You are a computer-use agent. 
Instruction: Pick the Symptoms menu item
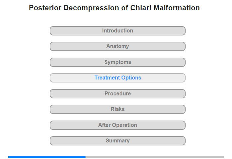117,62
